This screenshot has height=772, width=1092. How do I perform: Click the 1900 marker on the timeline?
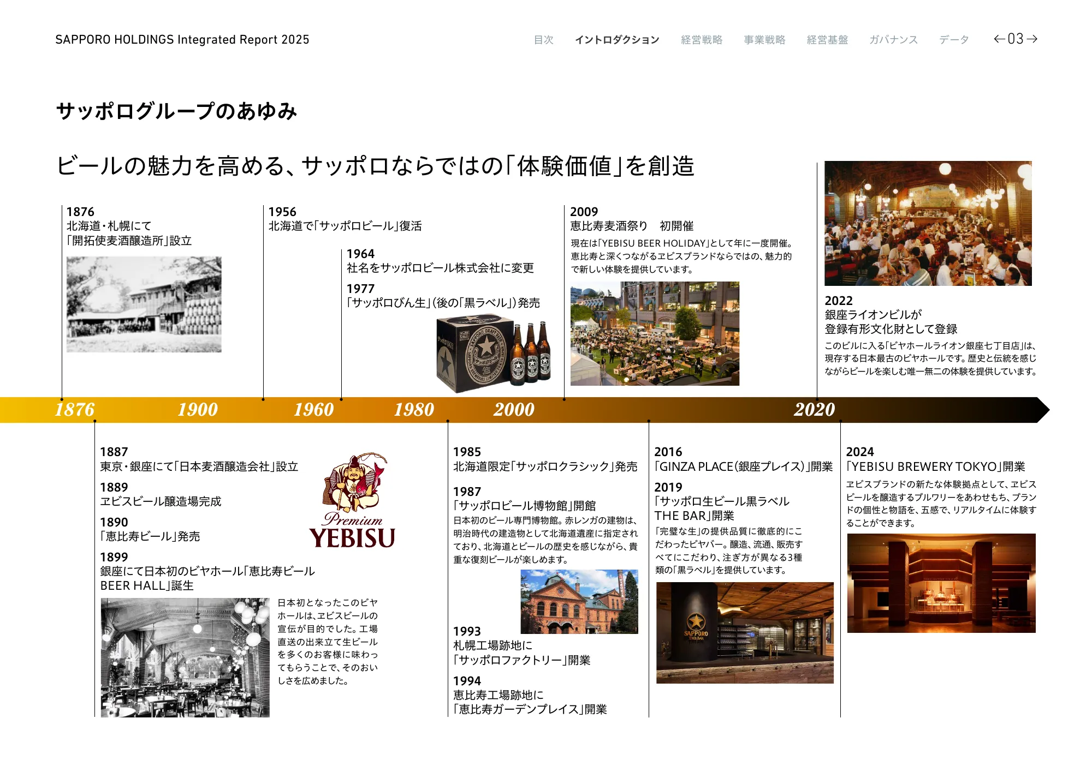198,410
